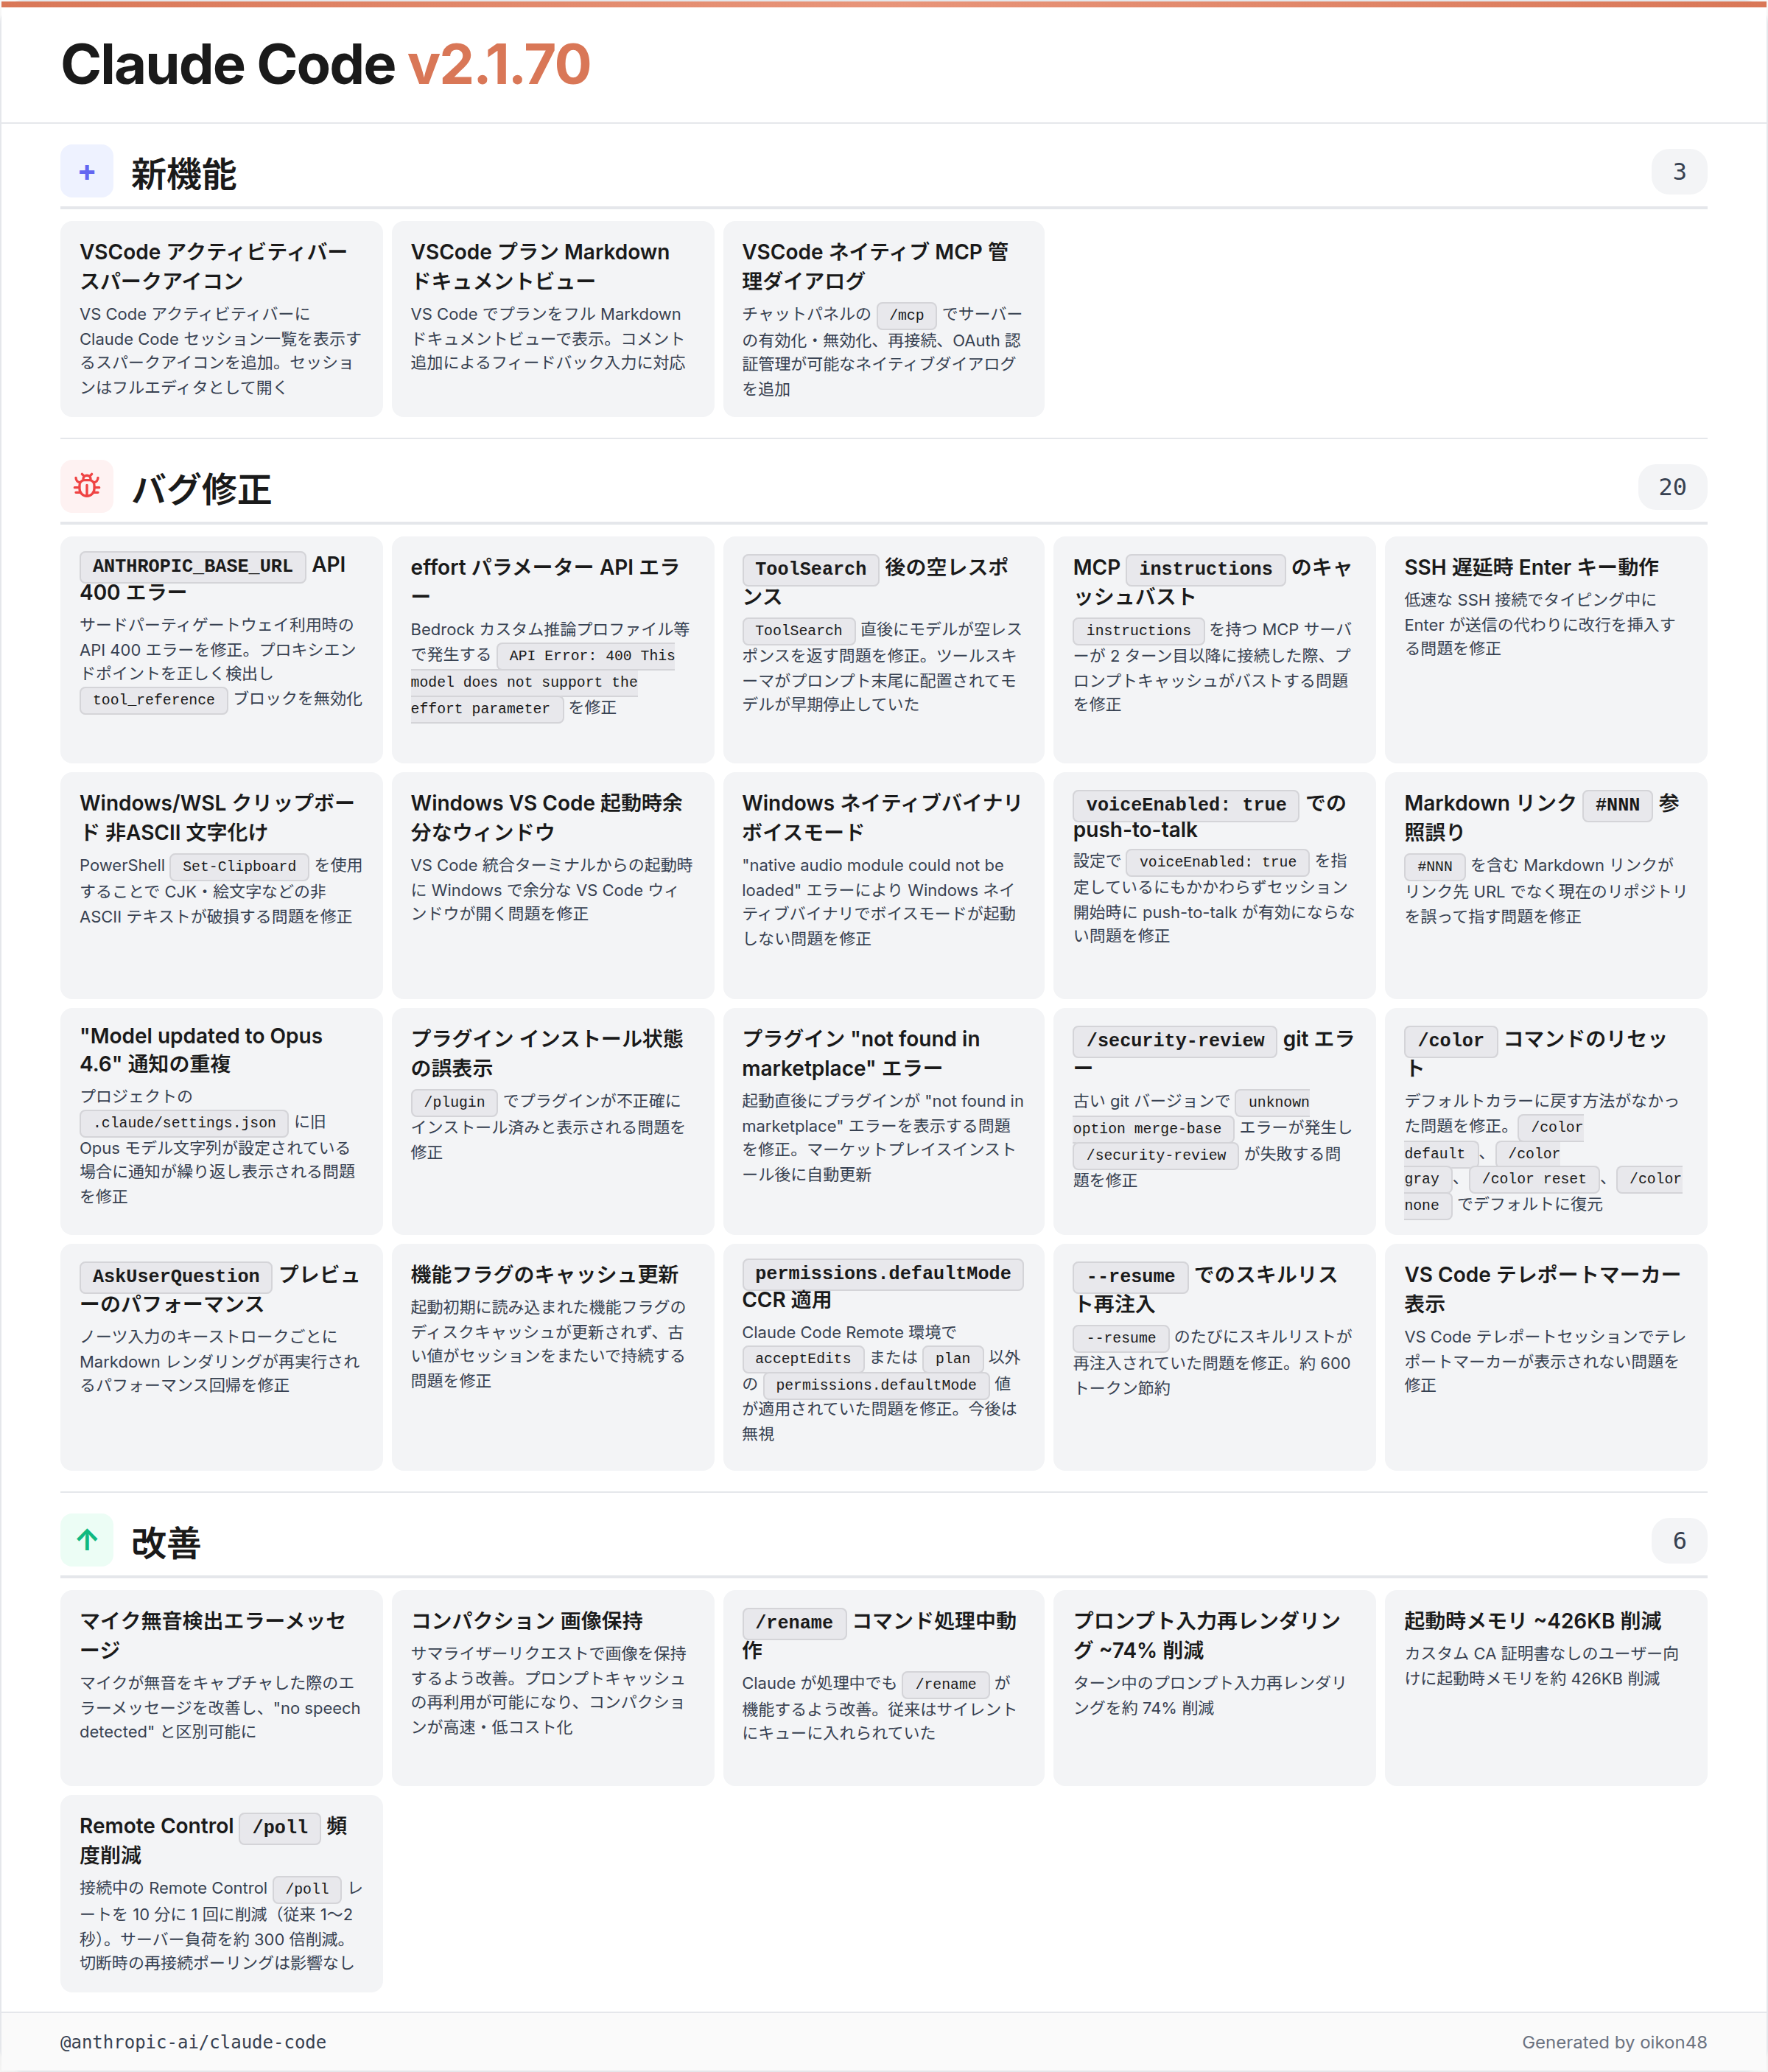Click the Claude Code v2.1.70 title

(326, 64)
